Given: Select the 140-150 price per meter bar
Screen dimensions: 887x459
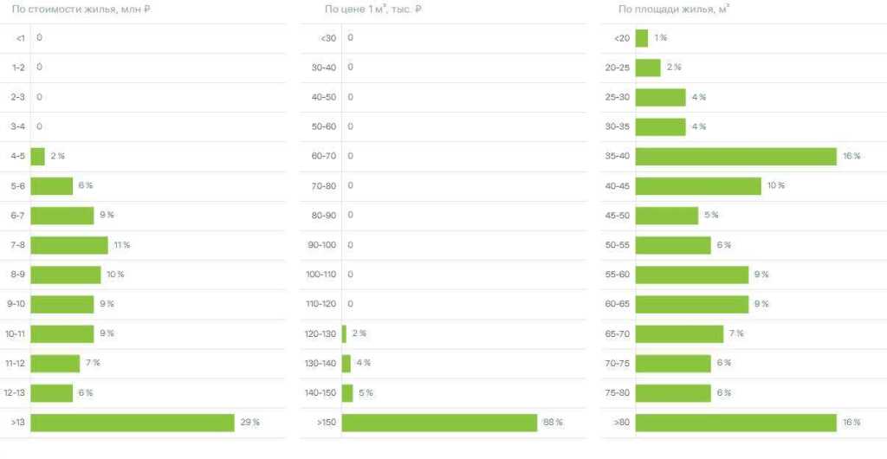Looking at the screenshot, I should (347, 393).
